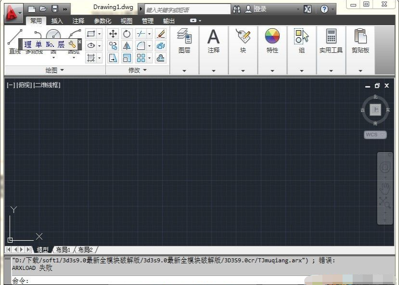Expand the quick access toolbar overflow arrows
The image size is (399, 285).
pos(65,10)
